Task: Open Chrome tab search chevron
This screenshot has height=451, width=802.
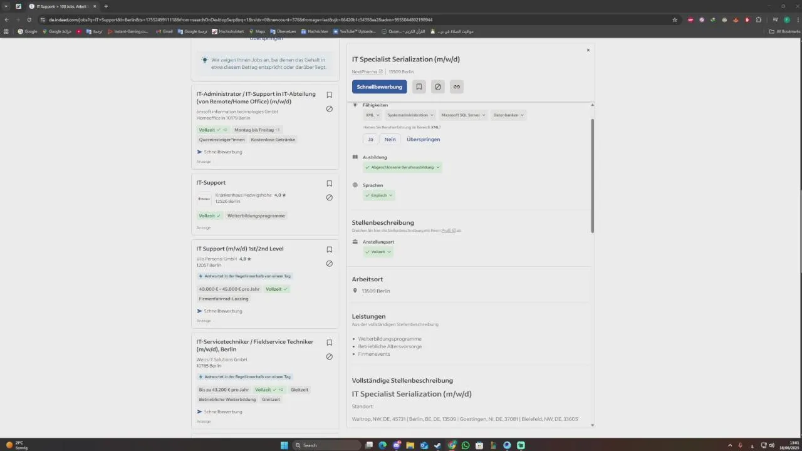Action: coord(6,6)
